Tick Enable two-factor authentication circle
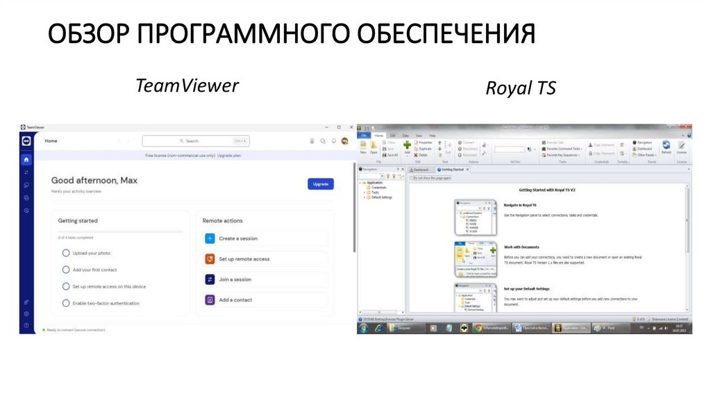The image size is (711, 399). click(x=66, y=303)
